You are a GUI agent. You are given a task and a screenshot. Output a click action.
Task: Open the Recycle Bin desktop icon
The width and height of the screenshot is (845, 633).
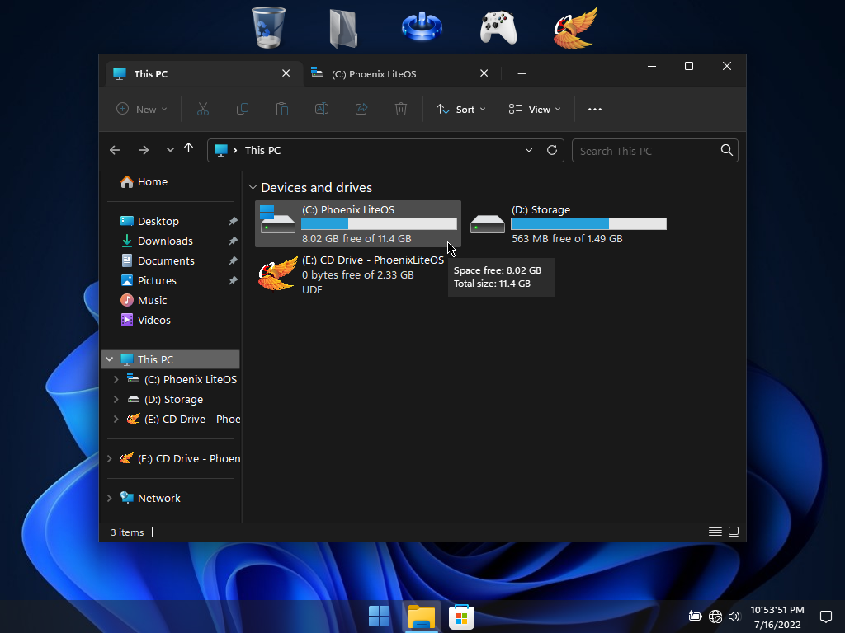point(268,26)
